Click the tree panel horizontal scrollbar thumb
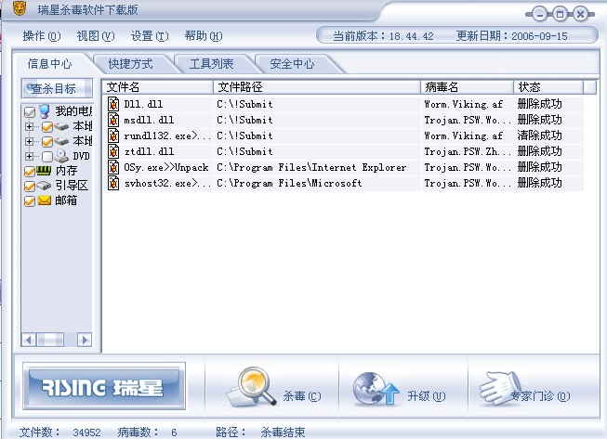The width and height of the screenshot is (607, 439). [x=50, y=340]
